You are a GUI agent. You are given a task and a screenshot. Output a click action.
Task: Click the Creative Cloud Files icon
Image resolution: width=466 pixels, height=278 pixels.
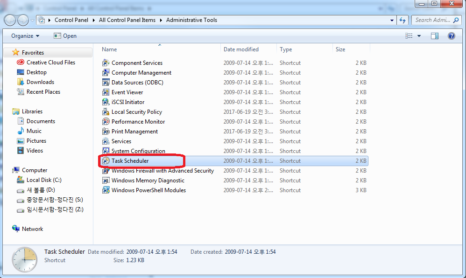pyautogui.click(x=21, y=63)
